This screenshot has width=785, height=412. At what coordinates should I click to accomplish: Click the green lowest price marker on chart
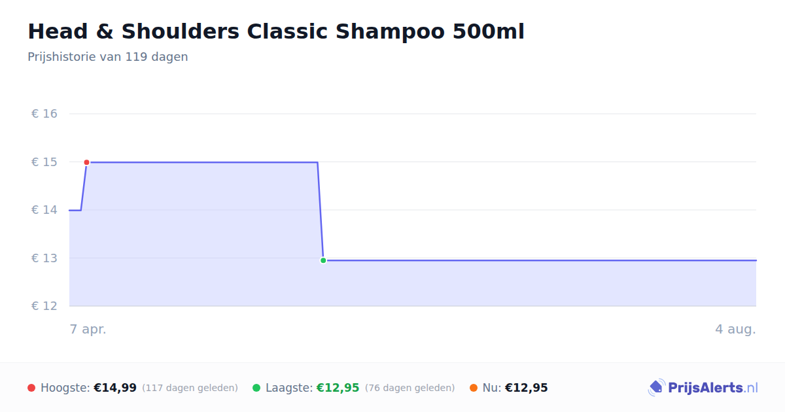[323, 260]
